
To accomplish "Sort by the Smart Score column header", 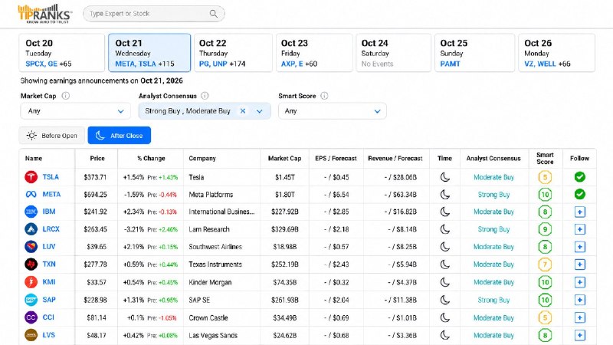I will click(545, 159).
